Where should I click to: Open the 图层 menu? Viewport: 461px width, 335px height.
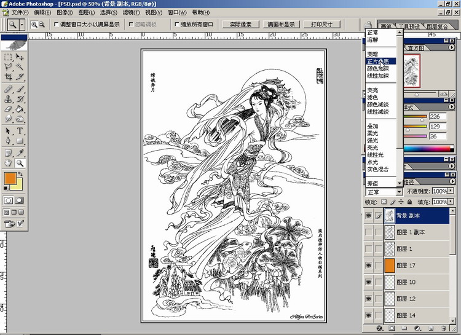coord(87,12)
